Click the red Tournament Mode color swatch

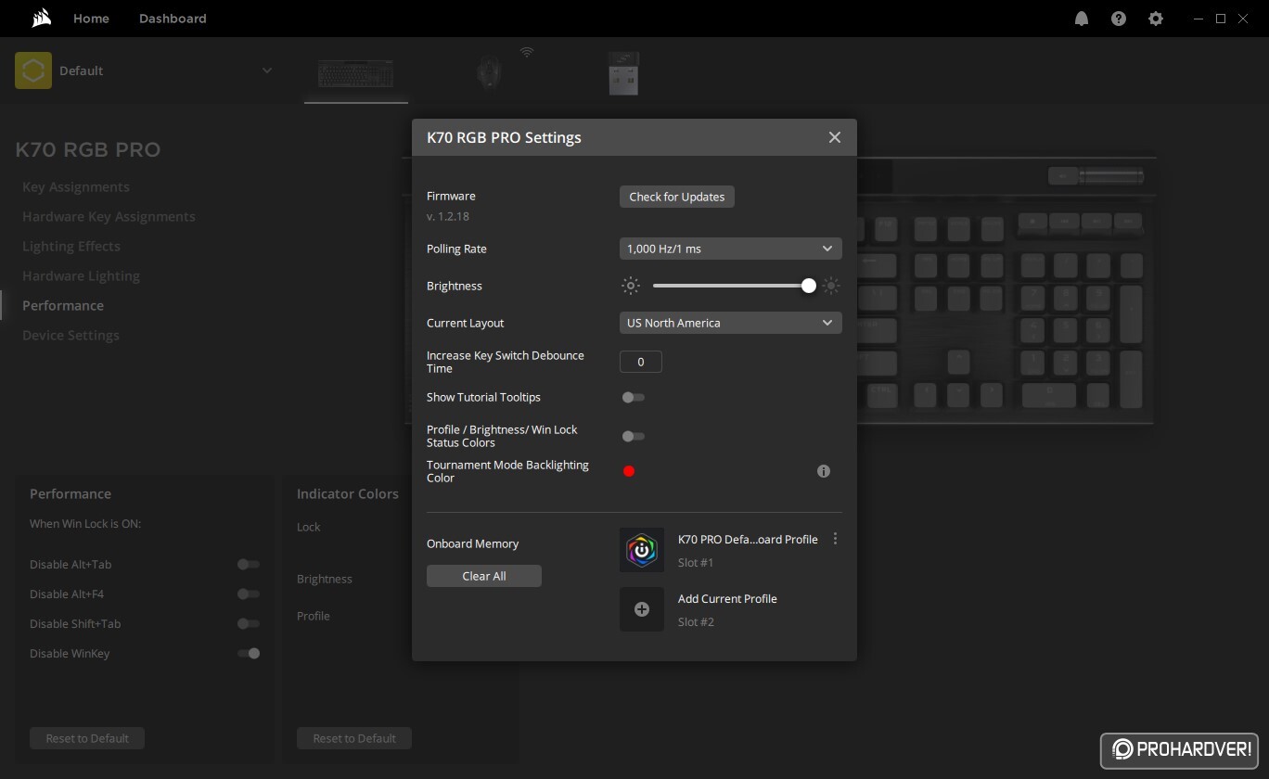click(629, 471)
